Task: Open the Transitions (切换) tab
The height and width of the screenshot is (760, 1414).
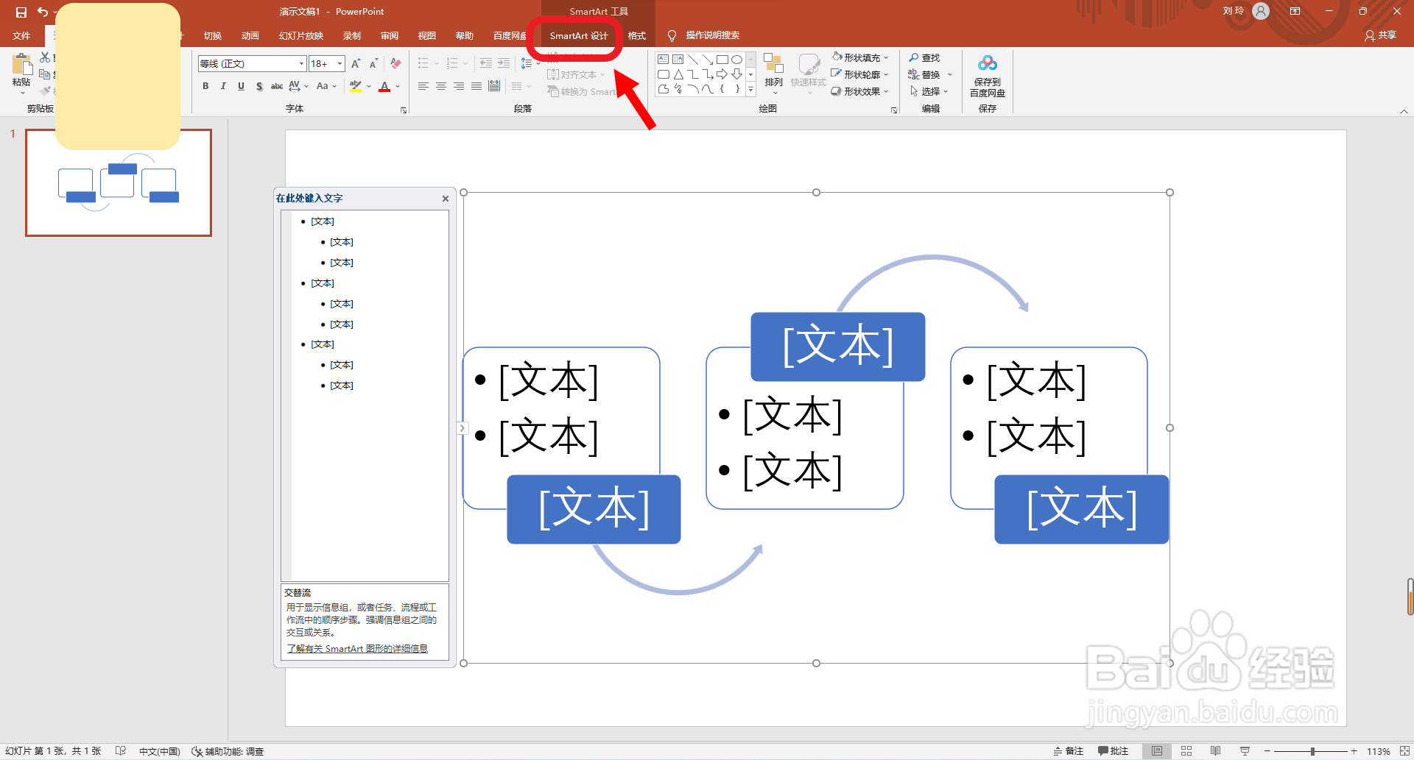Action: click(x=213, y=35)
